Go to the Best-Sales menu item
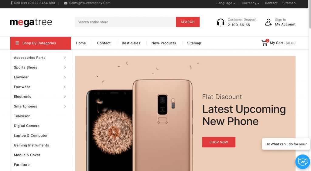Image resolution: width=311 pixels, height=171 pixels. 131,43
